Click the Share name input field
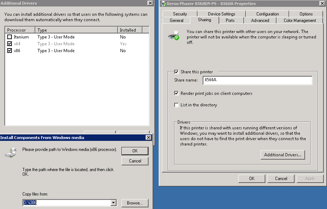 click(258, 80)
